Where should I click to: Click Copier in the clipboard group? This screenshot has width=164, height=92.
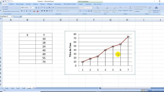(5, 9)
